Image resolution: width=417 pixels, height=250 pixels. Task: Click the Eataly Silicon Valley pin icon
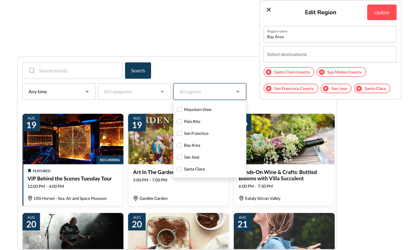coord(241,198)
